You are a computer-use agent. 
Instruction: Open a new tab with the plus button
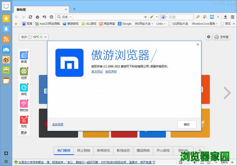click(74, 9)
